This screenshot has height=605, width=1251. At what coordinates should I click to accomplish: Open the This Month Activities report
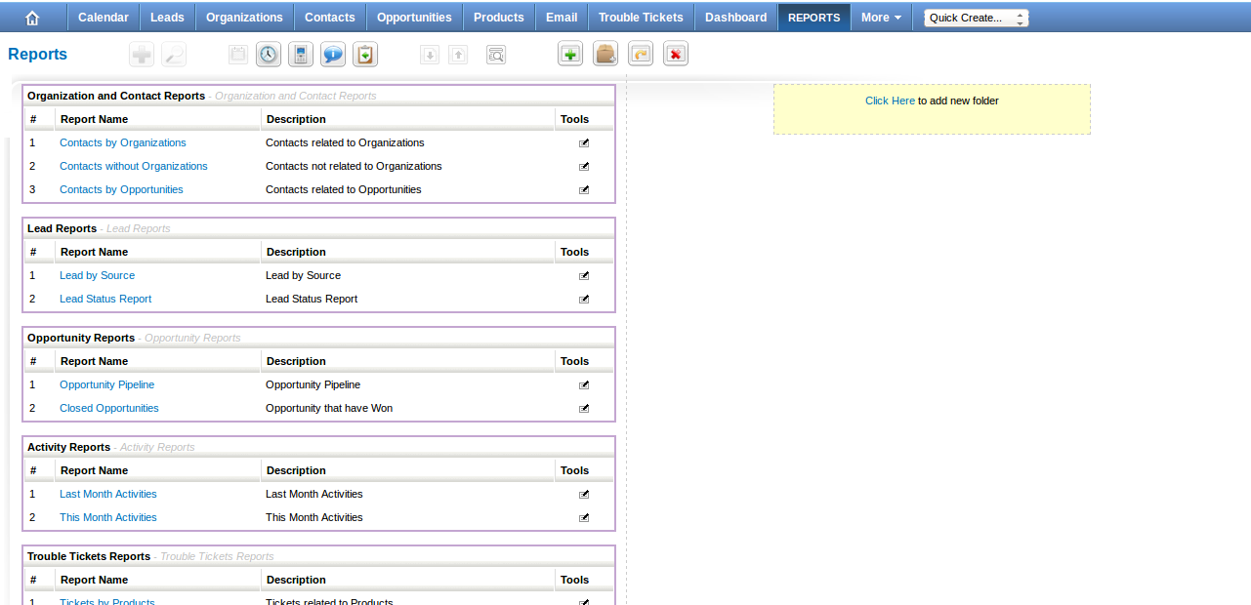pyautogui.click(x=108, y=517)
